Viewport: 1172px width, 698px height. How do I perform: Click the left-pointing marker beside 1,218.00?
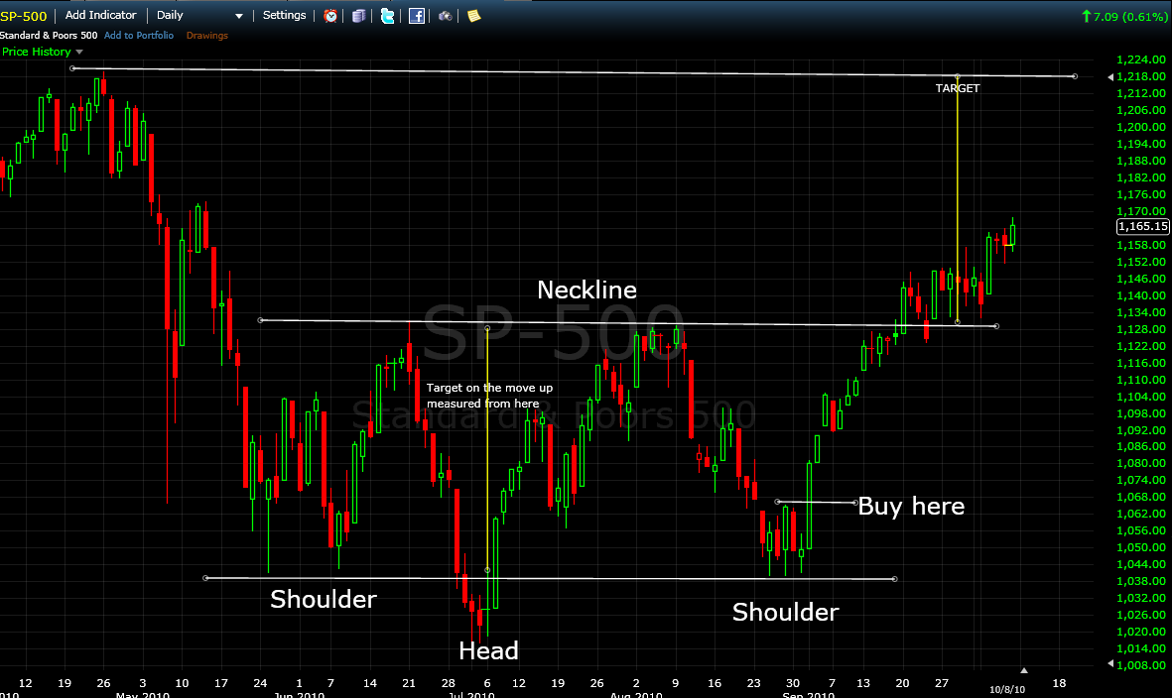1109,77
